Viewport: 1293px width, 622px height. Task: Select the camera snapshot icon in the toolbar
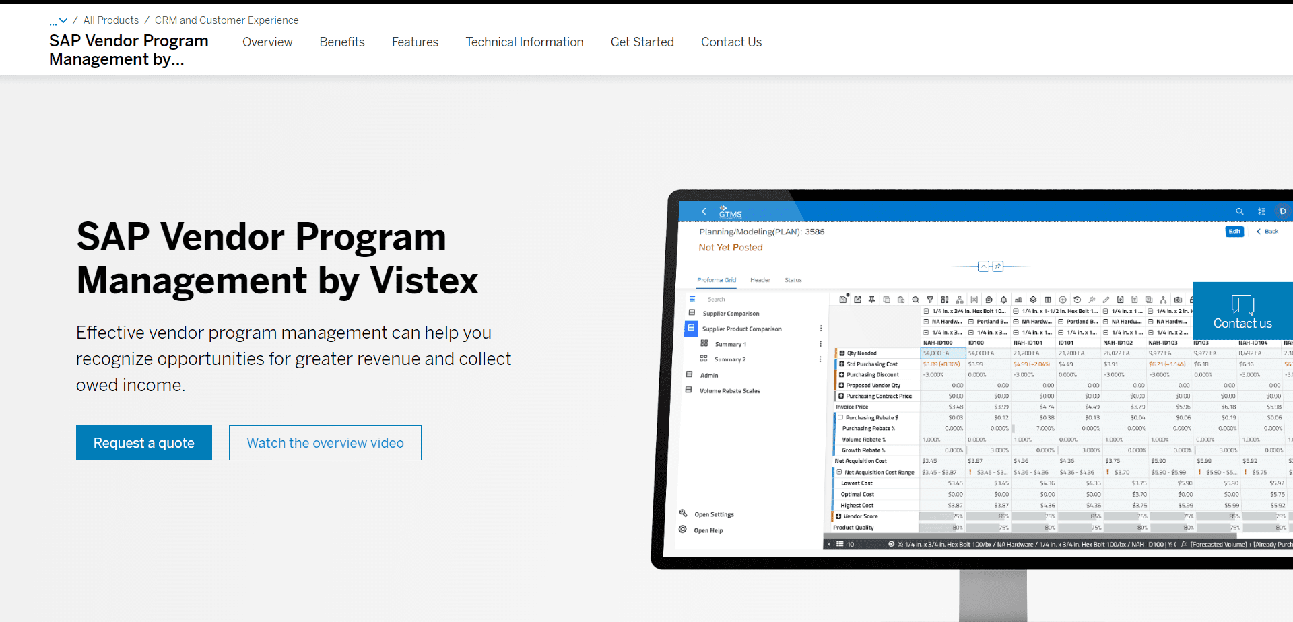pyautogui.click(x=1176, y=299)
